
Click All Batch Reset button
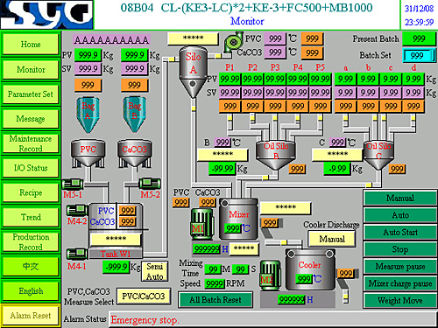pyautogui.click(x=215, y=300)
